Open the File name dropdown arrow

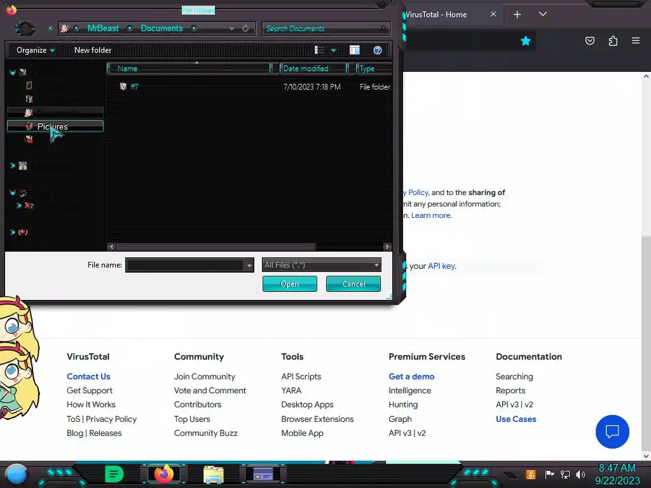point(249,265)
